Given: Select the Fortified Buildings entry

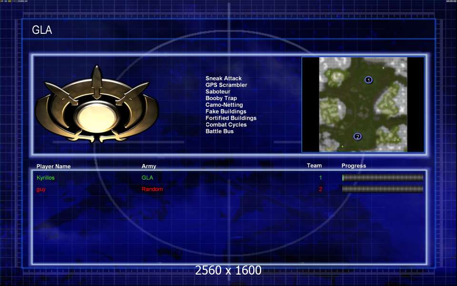Looking at the screenshot, I should coord(231,118).
